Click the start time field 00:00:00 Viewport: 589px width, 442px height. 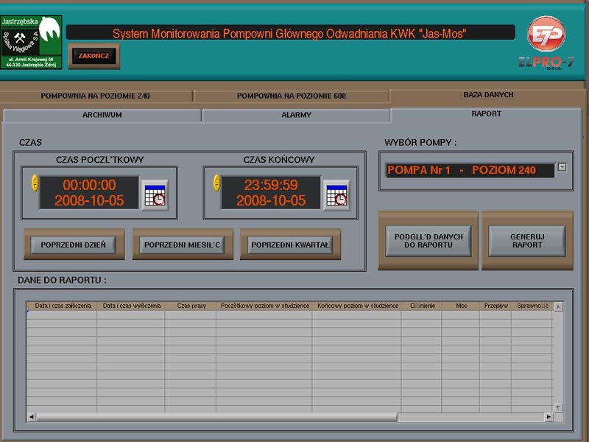[x=89, y=192]
